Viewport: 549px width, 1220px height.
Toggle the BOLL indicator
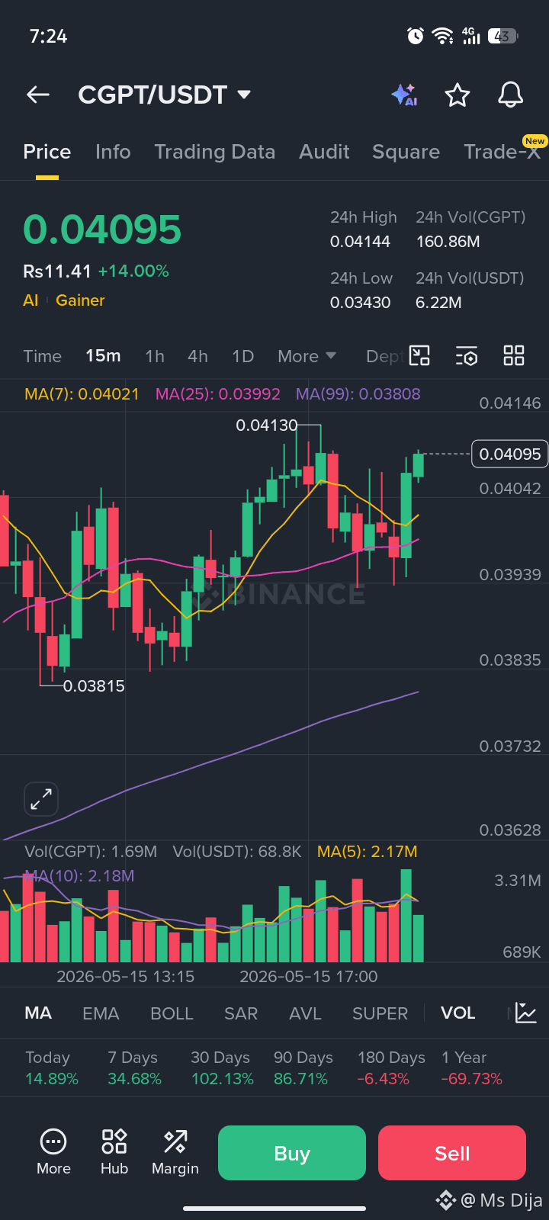pos(172,1013)
